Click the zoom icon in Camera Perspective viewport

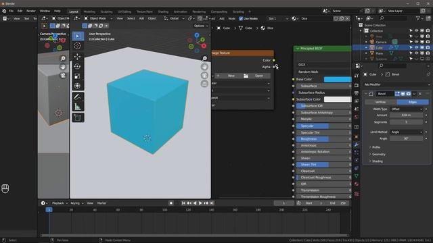tap(63, 58)
